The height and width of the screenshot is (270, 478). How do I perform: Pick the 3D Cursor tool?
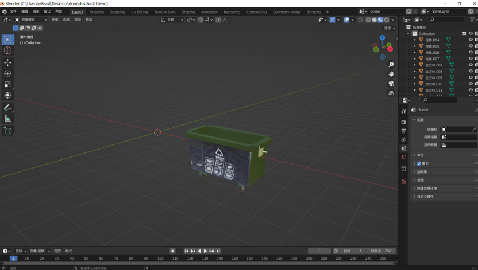7,50
